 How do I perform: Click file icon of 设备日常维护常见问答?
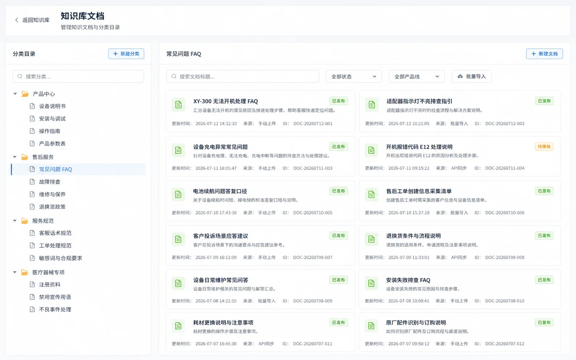(x=178, y=283)
